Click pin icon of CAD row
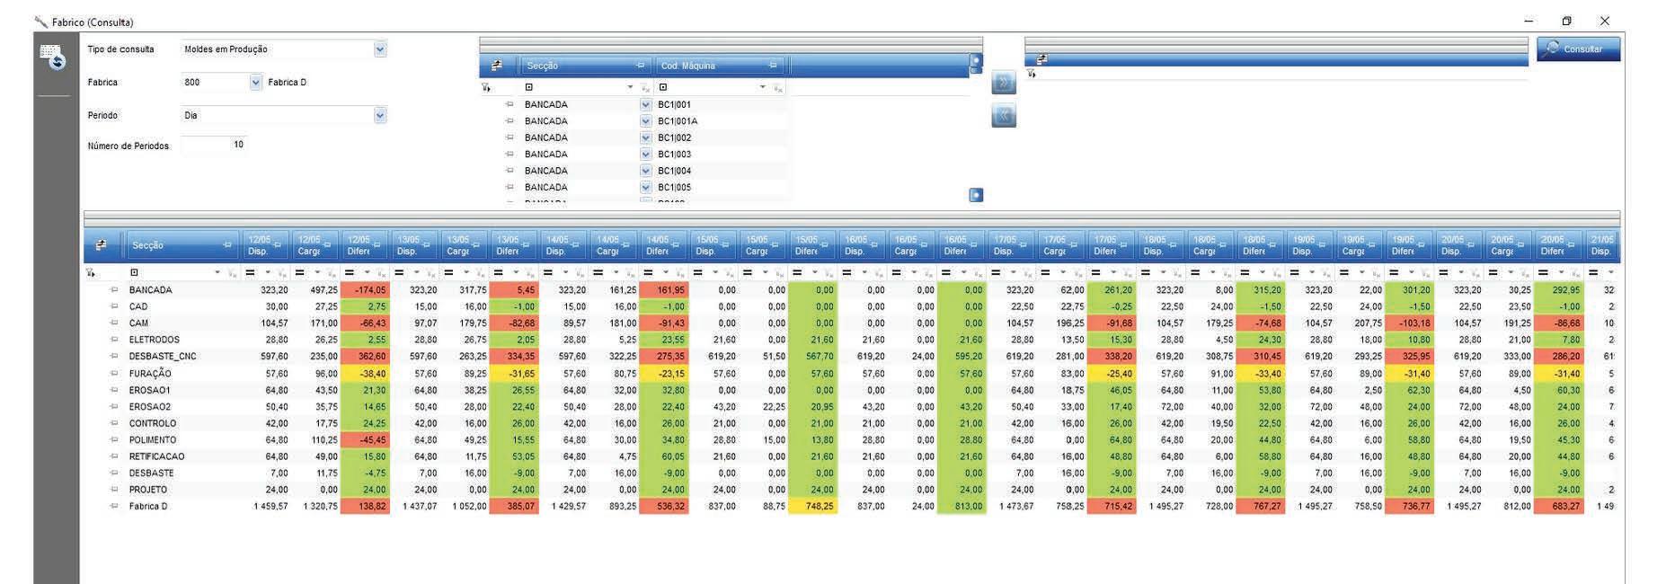The height and width of the screenshot is (584, 1675). [114, 306]
